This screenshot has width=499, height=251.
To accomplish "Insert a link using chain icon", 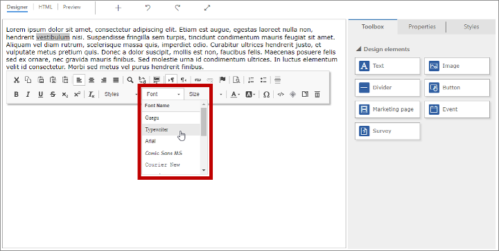I will click(x=198, y=80).
